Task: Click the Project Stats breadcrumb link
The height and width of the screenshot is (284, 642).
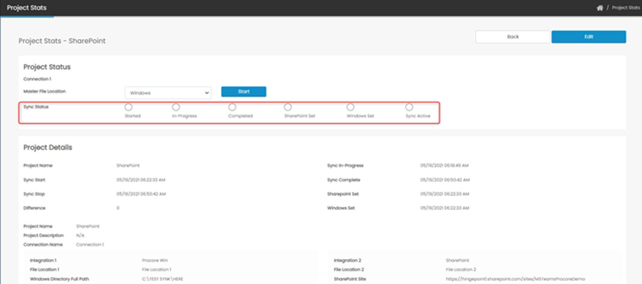Action: tap(625, 8)
